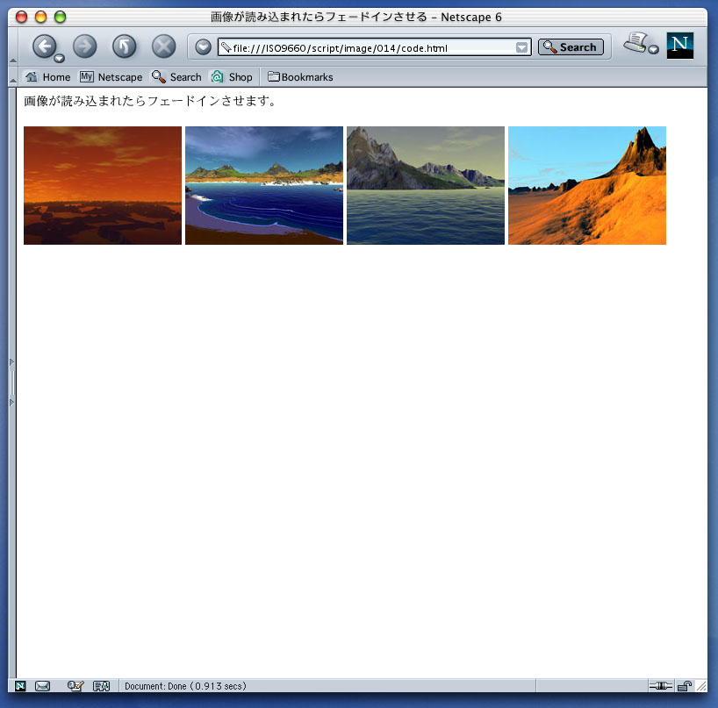Image resolution: width=718 pixels, height=708 pixels.
Task: Collapse the personal toolbar grippy
Action: (x=13, y=77)
